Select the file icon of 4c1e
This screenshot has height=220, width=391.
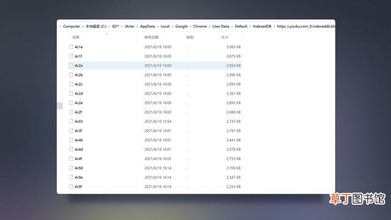tap(71, 46)
